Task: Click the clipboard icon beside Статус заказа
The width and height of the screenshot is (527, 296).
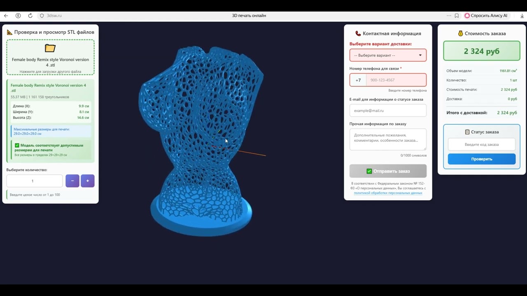Action: 467,132
